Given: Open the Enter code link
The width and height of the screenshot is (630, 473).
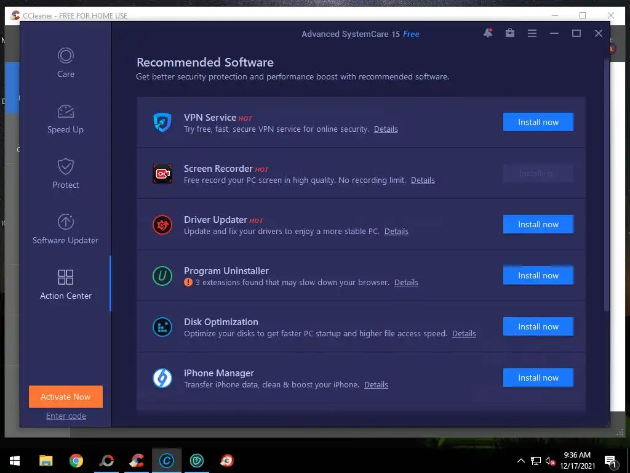Looking at the screenshot, I should click(x=66, y=416).
